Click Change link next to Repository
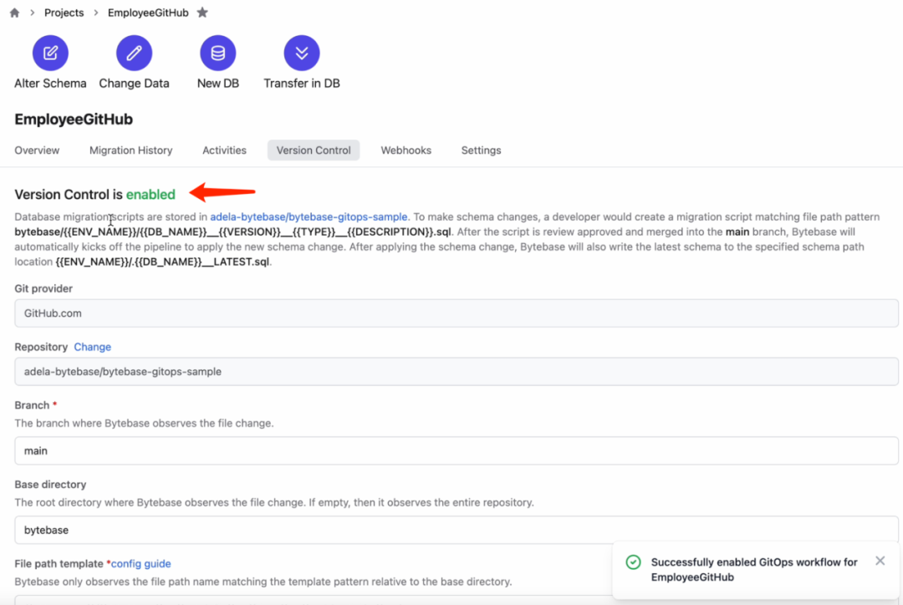903x605 pixels. pyautogui.click(x=92, y=347)
